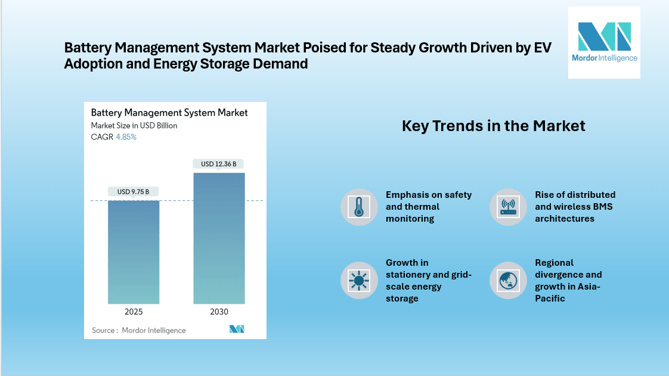Select the 2030 market size bar

219,238
